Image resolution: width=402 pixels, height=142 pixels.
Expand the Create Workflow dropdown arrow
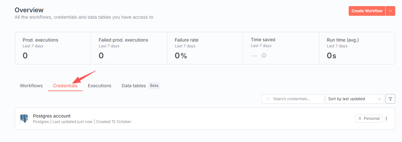coord(390,11)
